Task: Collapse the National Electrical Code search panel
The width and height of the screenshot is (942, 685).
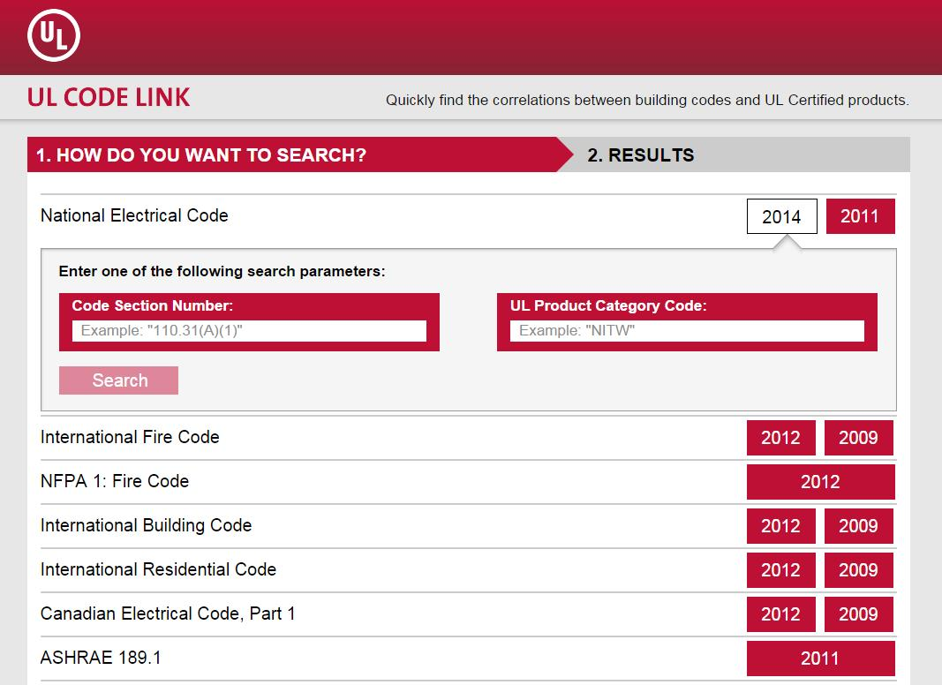Action: [132, 215]
